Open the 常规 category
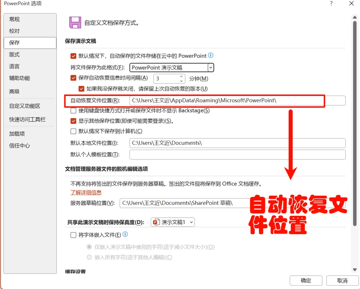Screen dimensions: 360x289 [x=30, y=19]
